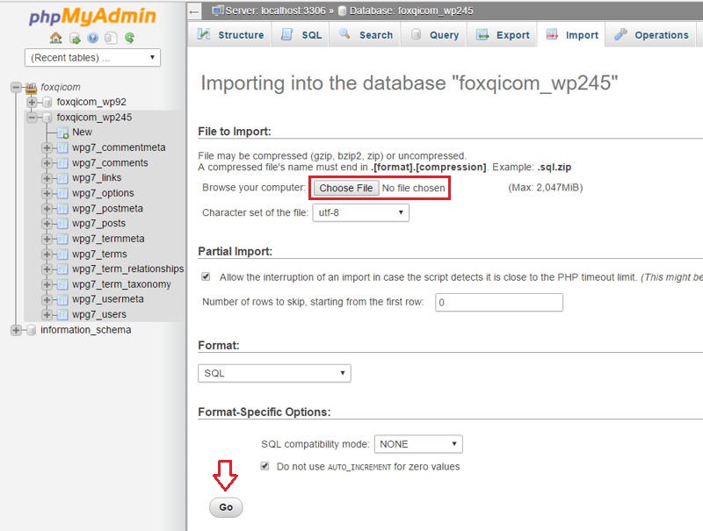Open the SQL compatibility mode dropdown
This screenshot has height=531, width=703.
point(417,445)
